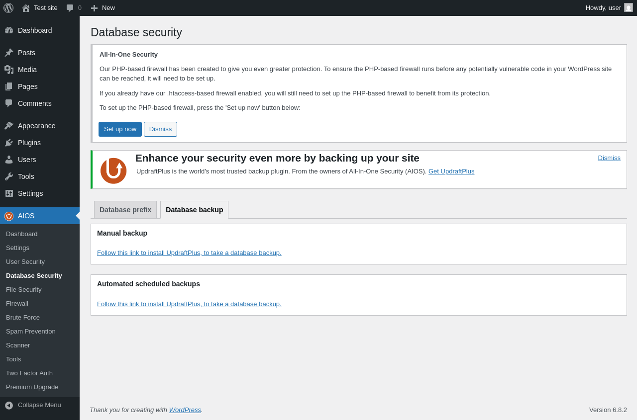Screen dimensions: 637x420
Task: Click the Howdy, user account text
Action: pos(603,7)
